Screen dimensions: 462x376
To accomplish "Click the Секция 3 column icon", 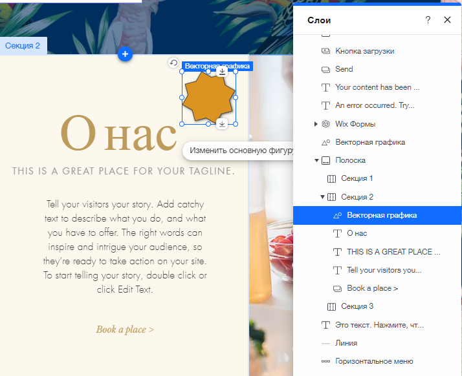I will [x=331, y=307].
